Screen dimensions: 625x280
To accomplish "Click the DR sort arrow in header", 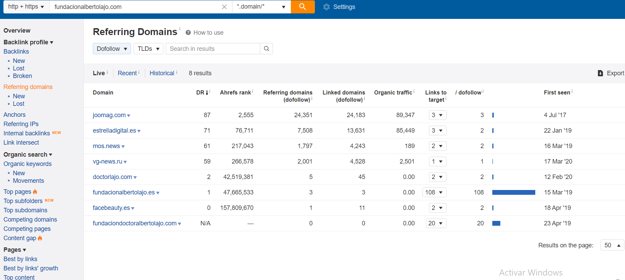I will (x=207, y=93).
